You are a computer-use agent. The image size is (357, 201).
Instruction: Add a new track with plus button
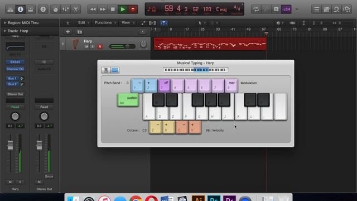coord(68,32)
